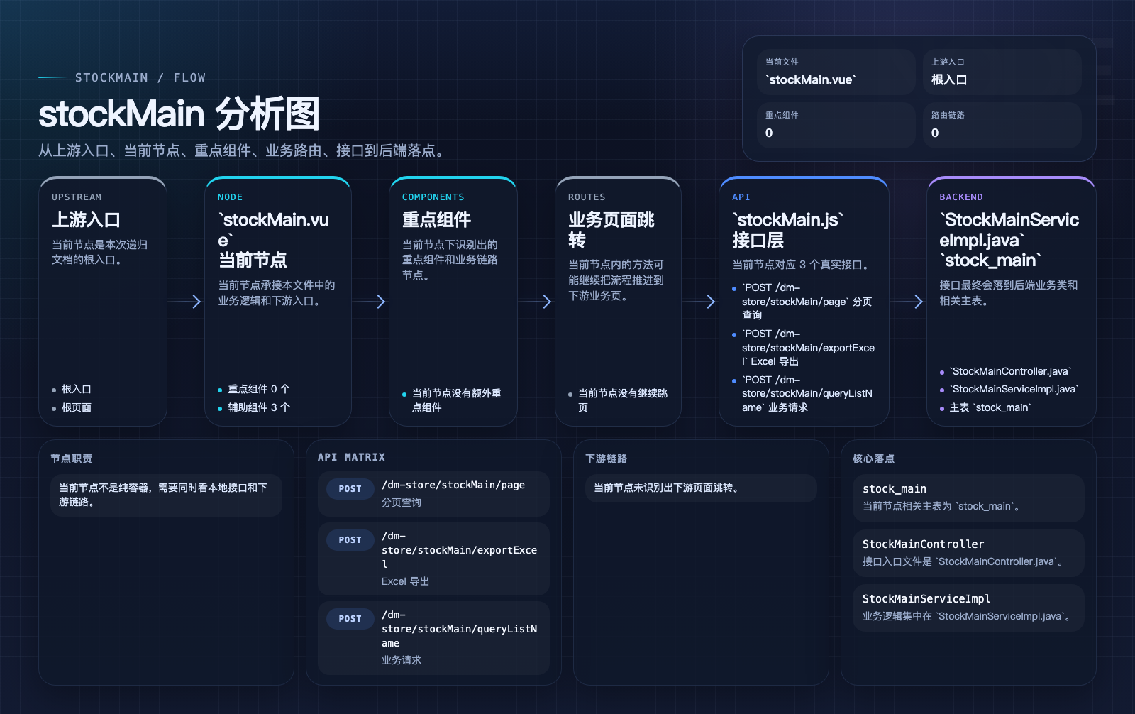This screenshot has width=1135, height=714.
Task: Select the API card stockMain.js 接口层 heading
Action: coord(788,229)
